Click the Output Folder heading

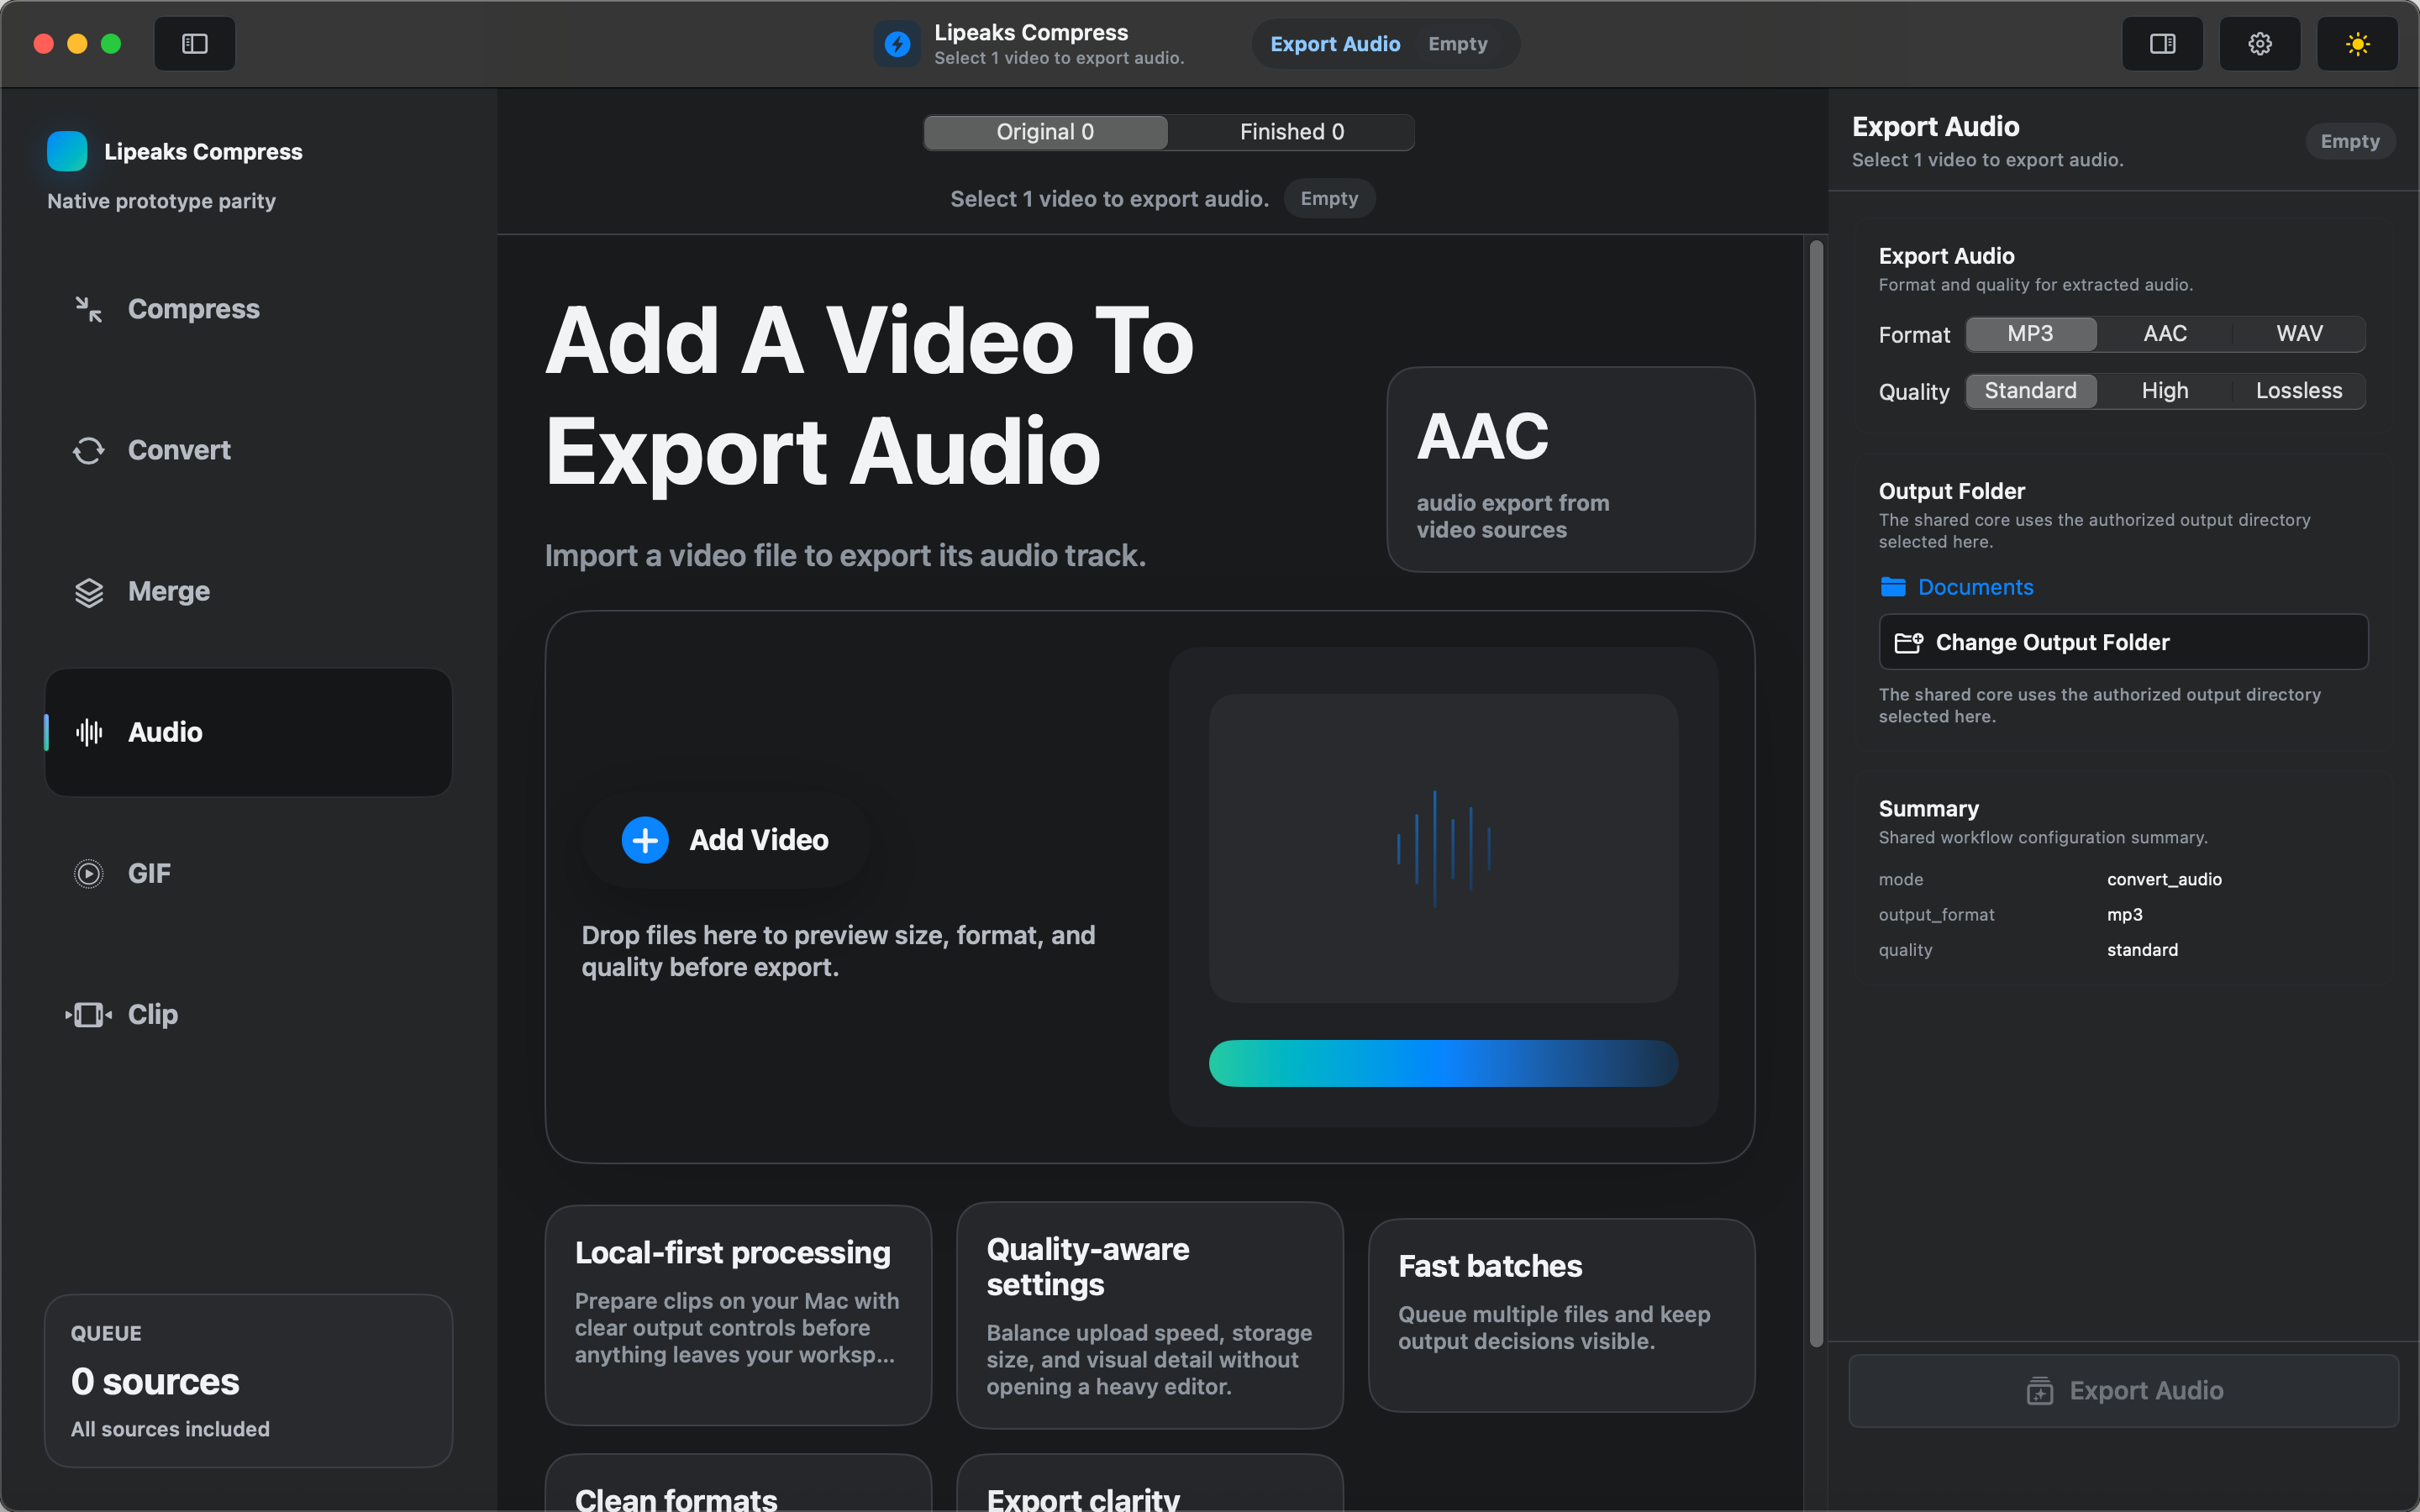1951,491
